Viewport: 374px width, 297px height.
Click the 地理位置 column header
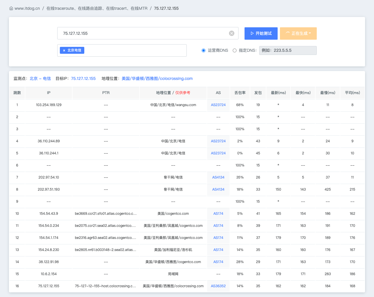[x=173, y=93]
